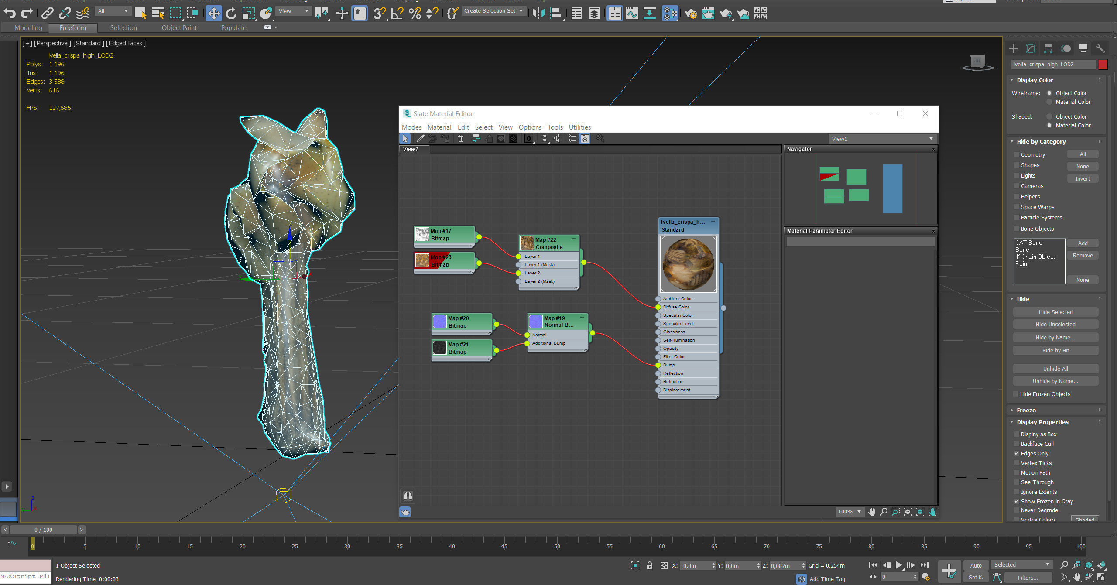Click the delete trash icon in Slate editor
The image size is (1117, 585).
click(460, 139)
